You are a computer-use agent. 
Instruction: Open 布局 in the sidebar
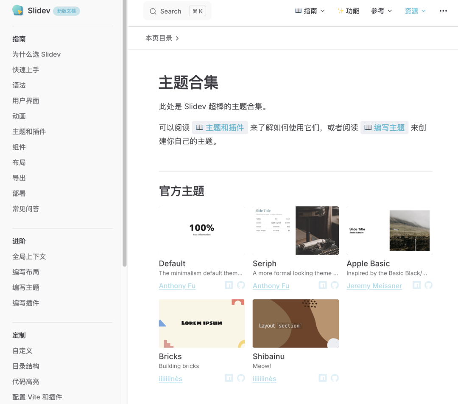click(19, 163)
